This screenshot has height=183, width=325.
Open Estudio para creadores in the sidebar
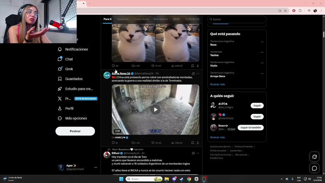[x=75, y=89]
